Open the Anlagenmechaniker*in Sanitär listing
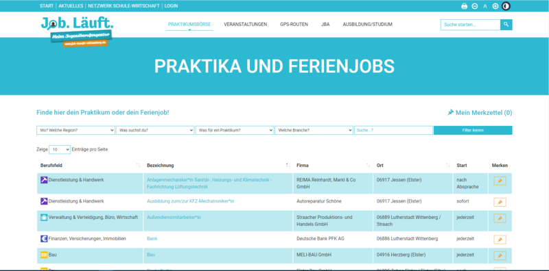This screenshot has width=549, height=271. (x=209, y=183)
